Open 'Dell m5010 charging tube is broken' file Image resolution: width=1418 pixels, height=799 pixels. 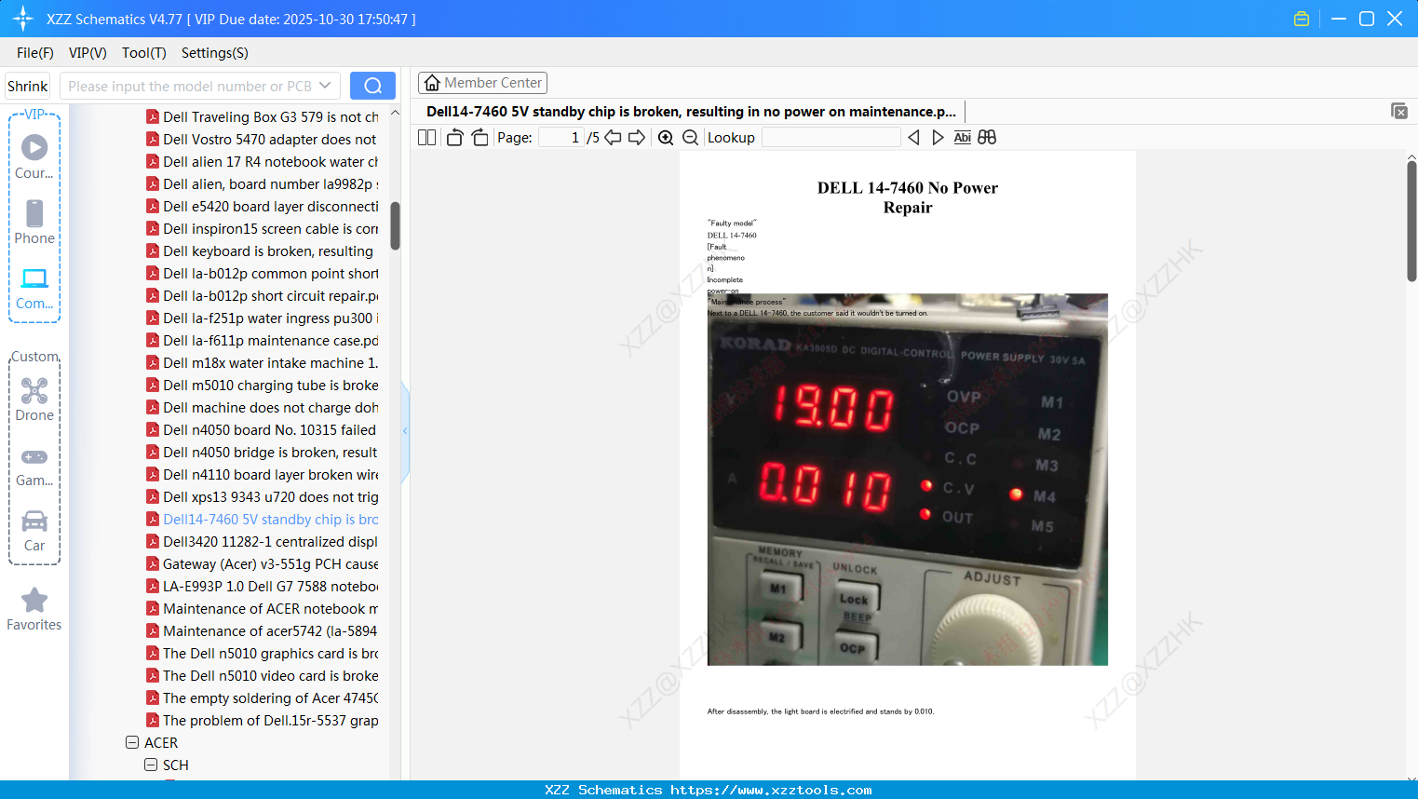point(263,385)
